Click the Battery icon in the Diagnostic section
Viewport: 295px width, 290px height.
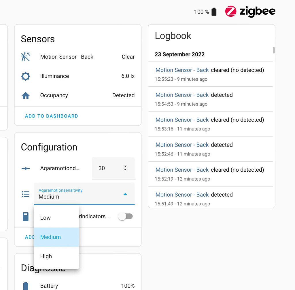26,286
